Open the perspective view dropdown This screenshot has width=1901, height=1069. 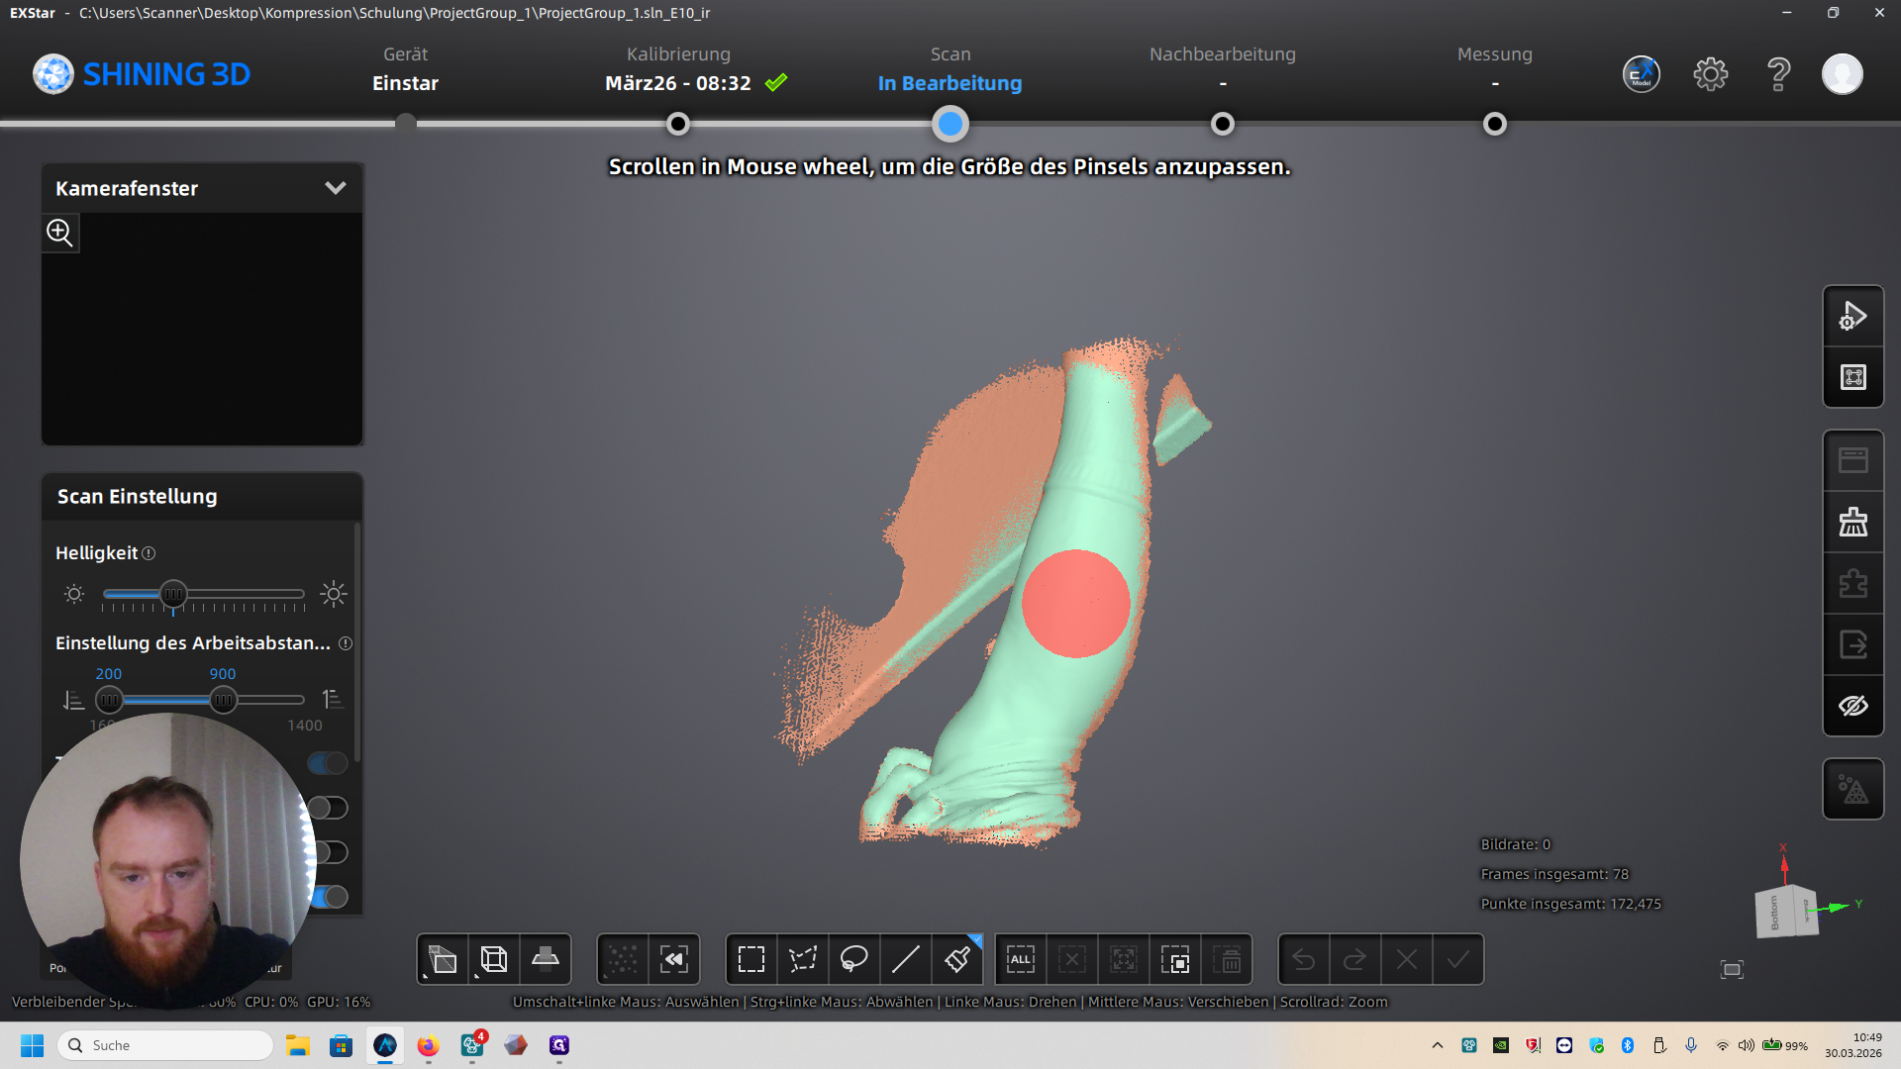[442, 959]
